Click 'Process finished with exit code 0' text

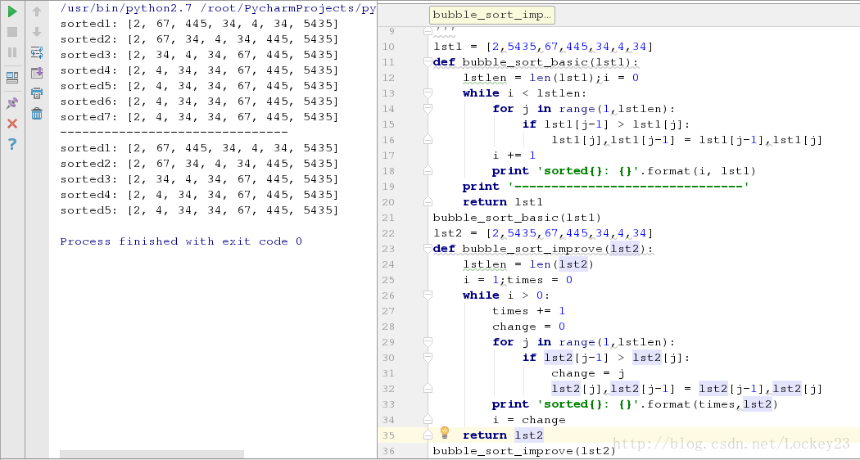(181, 241)
